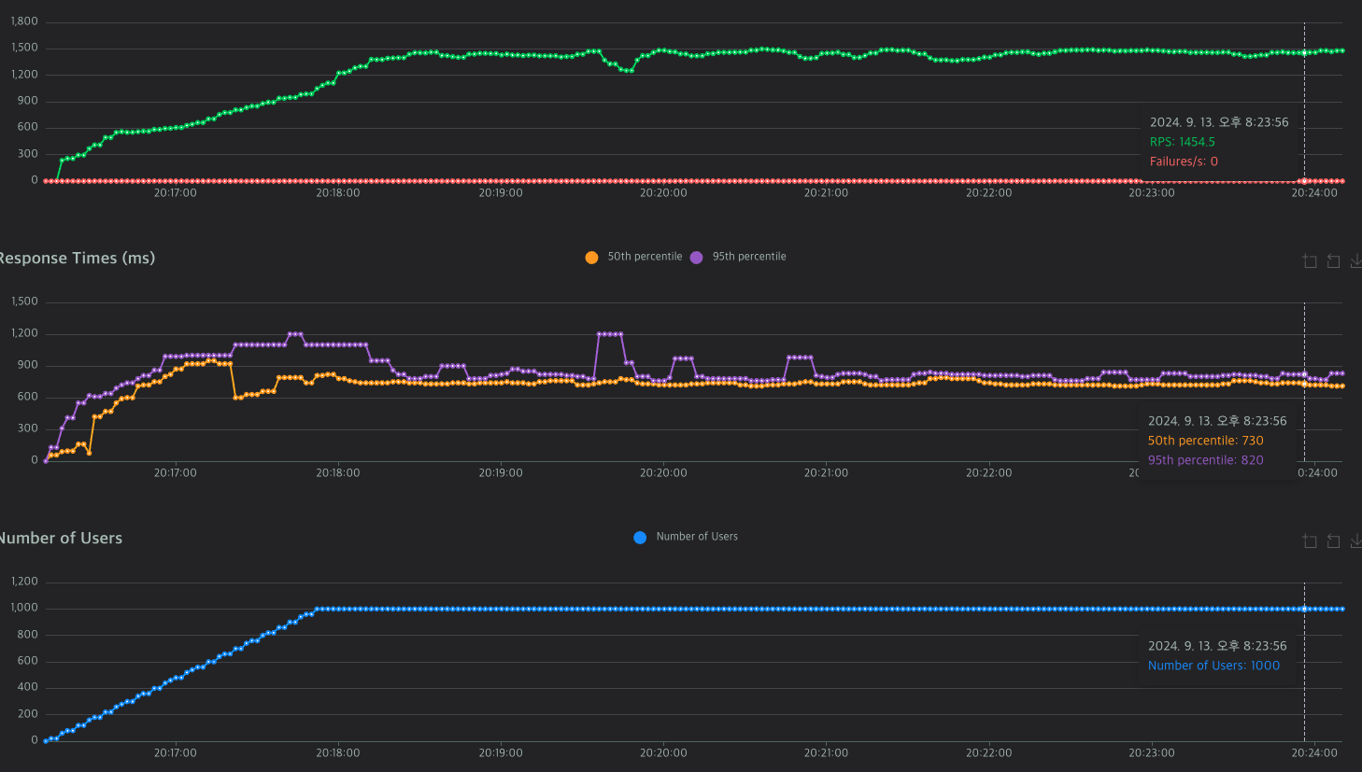
Task: Click the orange 50th percentile legend dot
Action: pos(591,258)
